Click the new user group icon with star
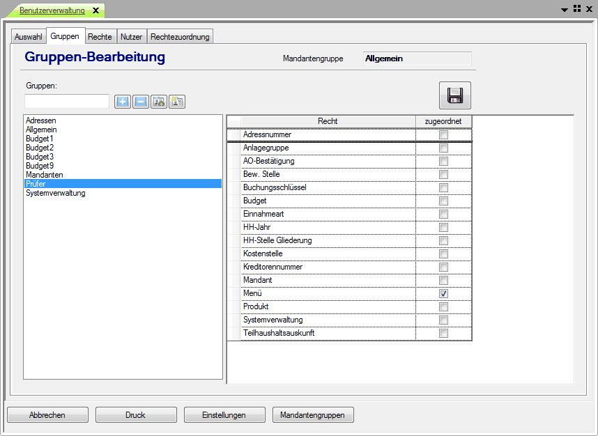 [x=177, y=102]
